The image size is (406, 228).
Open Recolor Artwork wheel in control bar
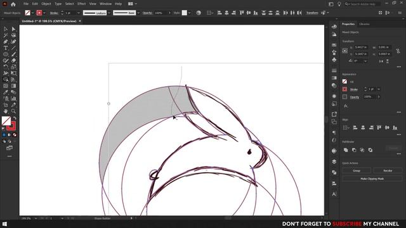pyautogui.click(x=199, y=13)
